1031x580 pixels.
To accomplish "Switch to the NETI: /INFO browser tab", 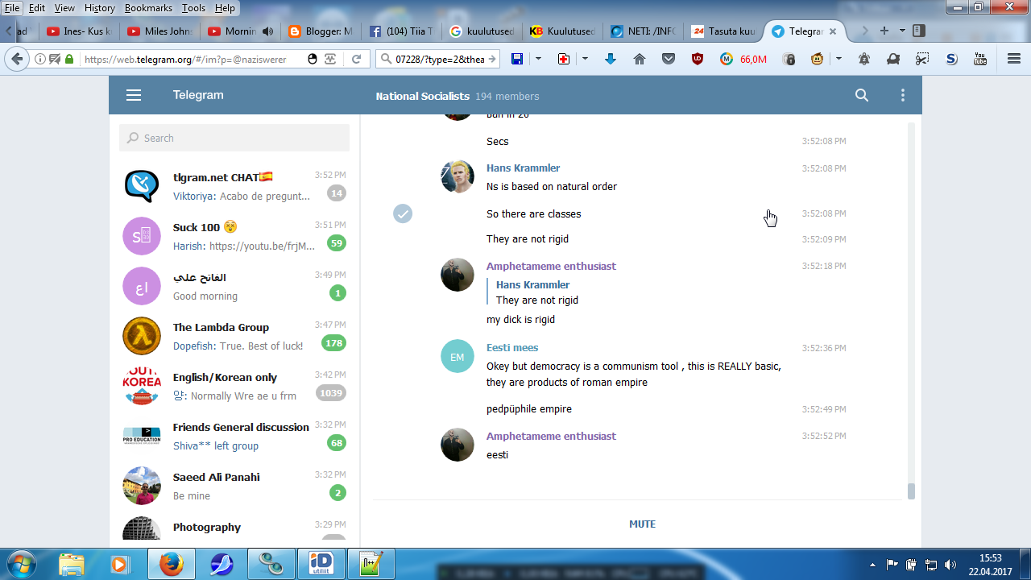I will pos(643,31).
